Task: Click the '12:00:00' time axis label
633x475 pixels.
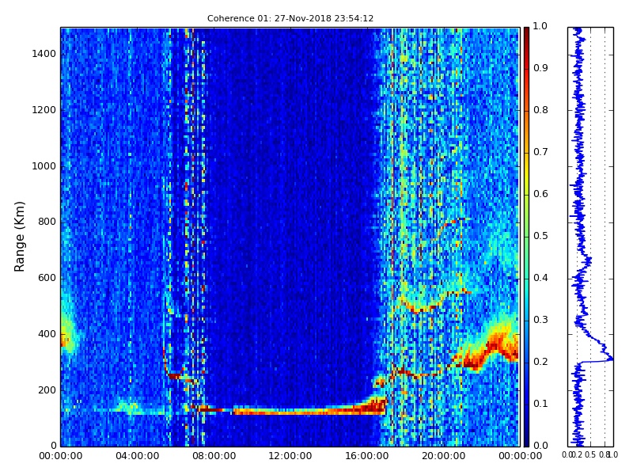Action: (x=290, y=456)
